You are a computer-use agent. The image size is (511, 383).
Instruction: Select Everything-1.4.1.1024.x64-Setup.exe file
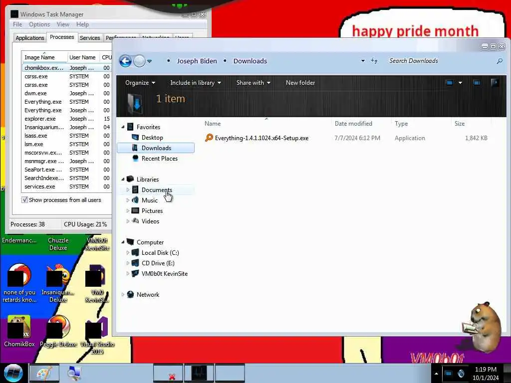pos(261,138)
